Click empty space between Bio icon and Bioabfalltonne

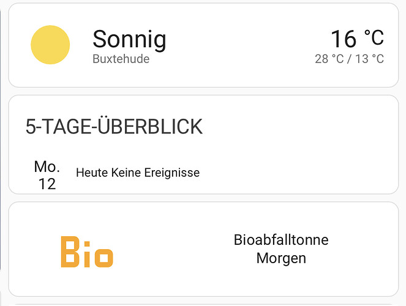click(x=171, y=250)
